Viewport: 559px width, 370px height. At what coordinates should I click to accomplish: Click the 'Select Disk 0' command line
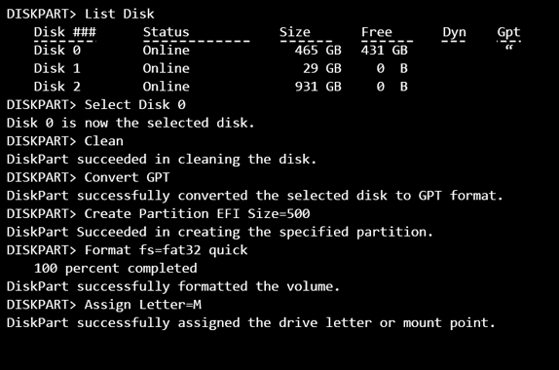(x=134, y=105)
